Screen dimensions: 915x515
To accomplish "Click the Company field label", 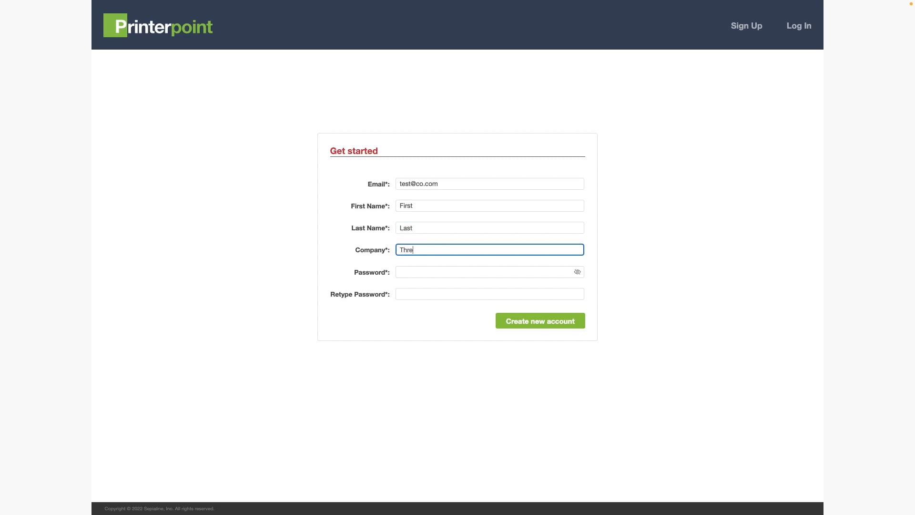I will (372, 250).
